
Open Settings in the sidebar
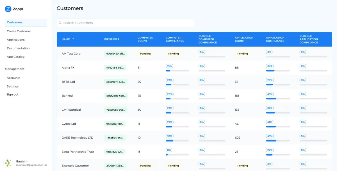pyautogui.click(x=13, y=86)
